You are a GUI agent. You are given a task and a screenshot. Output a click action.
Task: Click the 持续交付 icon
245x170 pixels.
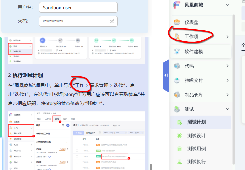[x=177, y=80]
